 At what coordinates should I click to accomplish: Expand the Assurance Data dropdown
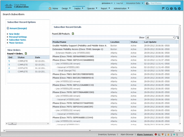coord(134,3)
